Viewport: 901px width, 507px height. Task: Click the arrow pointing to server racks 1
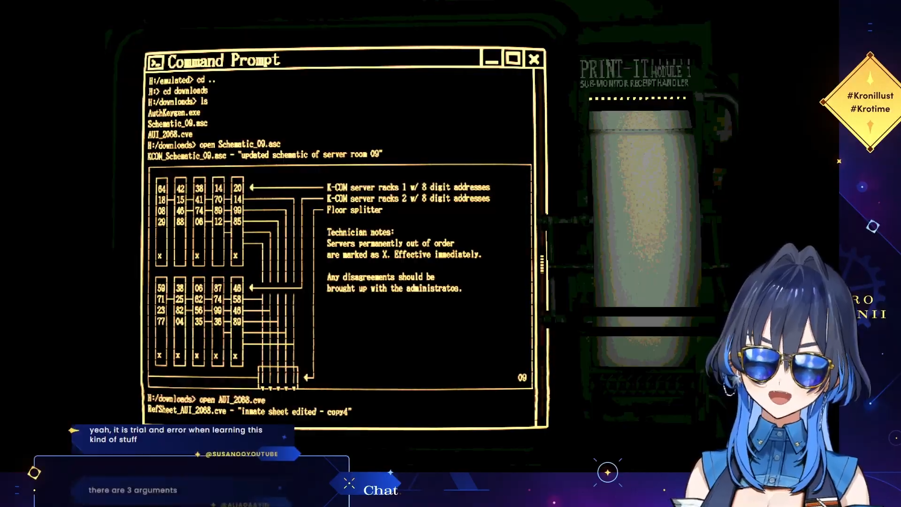tap(252, 187)
